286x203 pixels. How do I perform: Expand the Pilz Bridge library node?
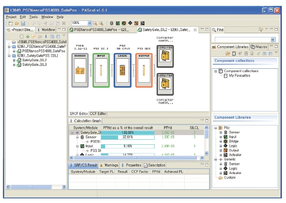pyautogui.click(x=221, y=141)
